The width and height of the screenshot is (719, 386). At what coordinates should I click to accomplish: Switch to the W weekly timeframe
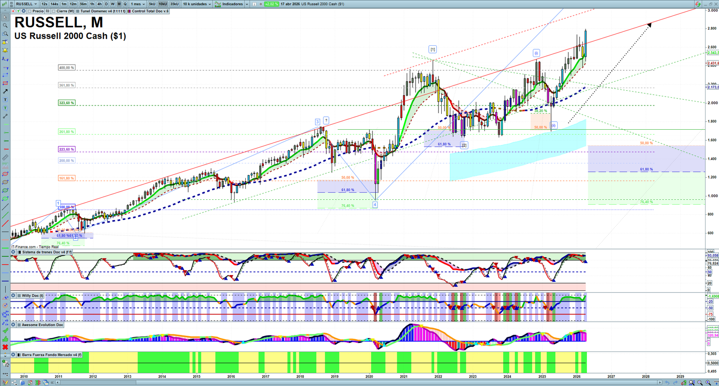pyautogui.click(x=113, y=4)
